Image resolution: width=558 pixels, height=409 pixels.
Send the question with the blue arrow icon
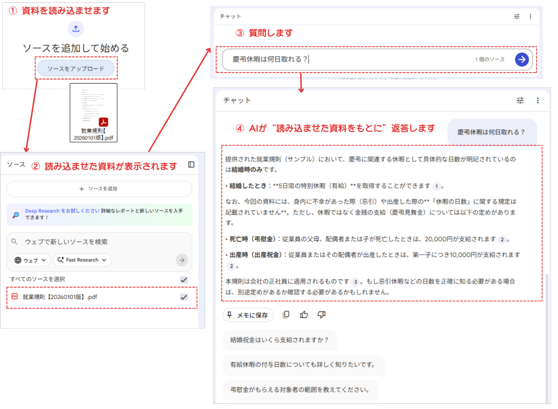[523, 59]
